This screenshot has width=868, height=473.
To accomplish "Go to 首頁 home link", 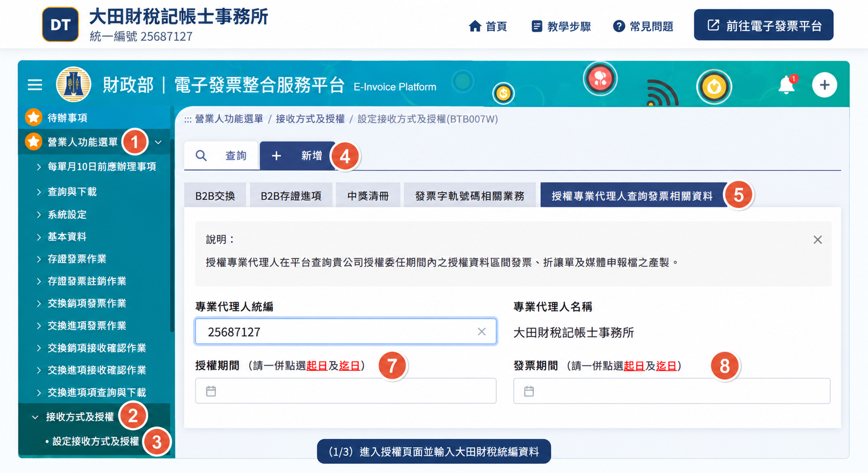I will 487,26.
